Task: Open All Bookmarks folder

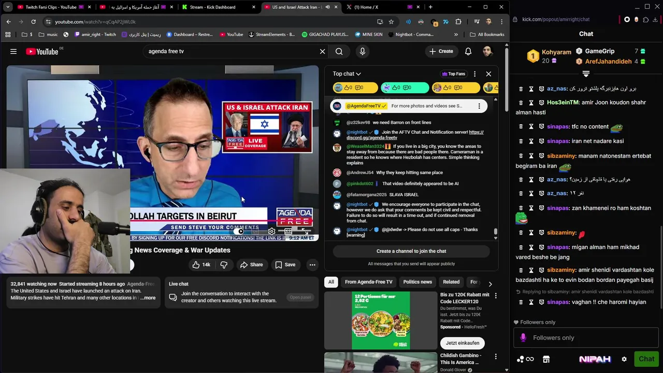Action: point(487,35)
